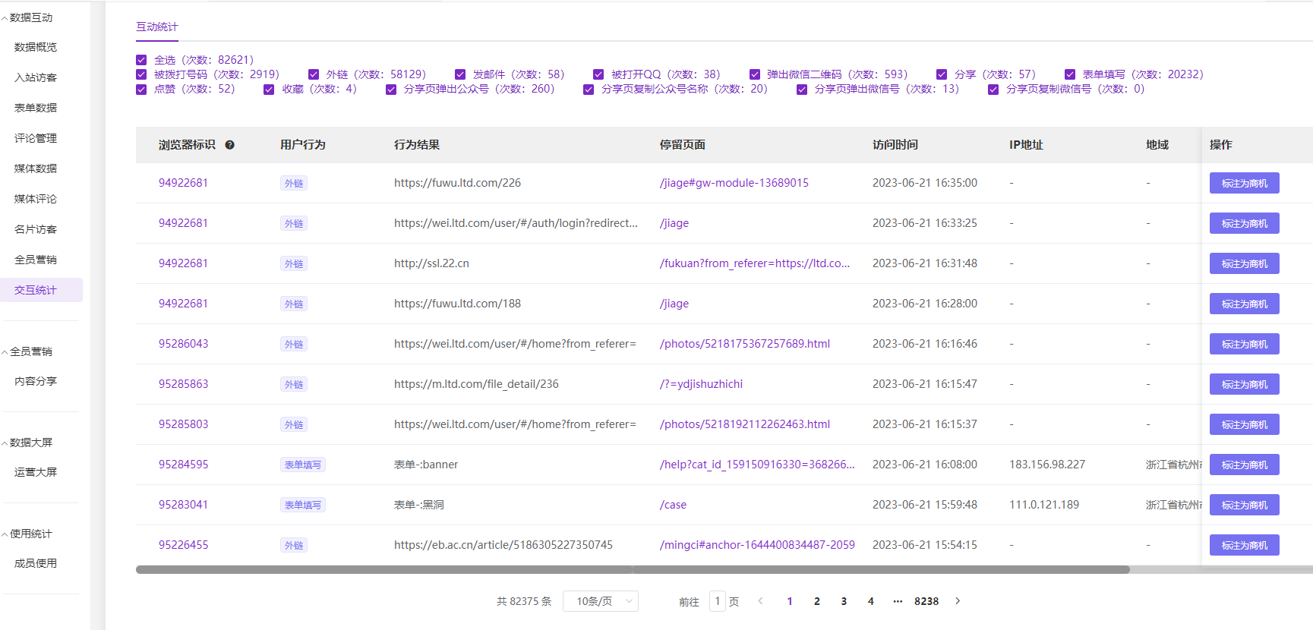Toggle the 分享页弹出微信号 checkbox
Image resolution: width=1313 pixels, height=630 pixels.
pos(802,90)
